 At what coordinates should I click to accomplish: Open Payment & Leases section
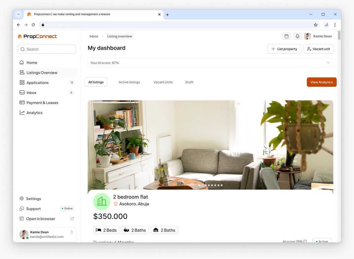click(x=47, y=103)
